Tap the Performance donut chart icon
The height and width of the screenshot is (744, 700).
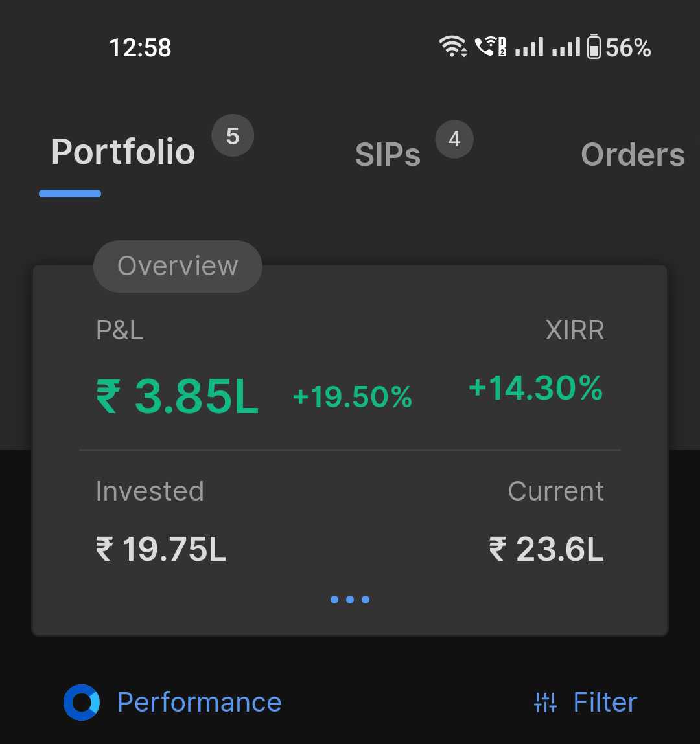pos(82,703)
